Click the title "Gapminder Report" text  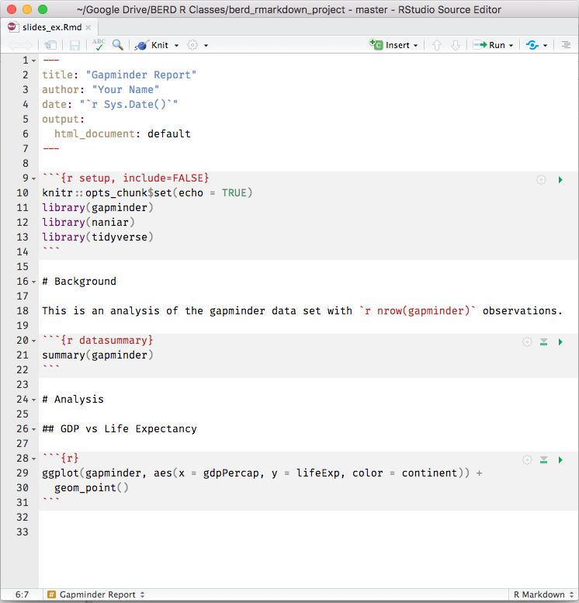click(140, 75)
